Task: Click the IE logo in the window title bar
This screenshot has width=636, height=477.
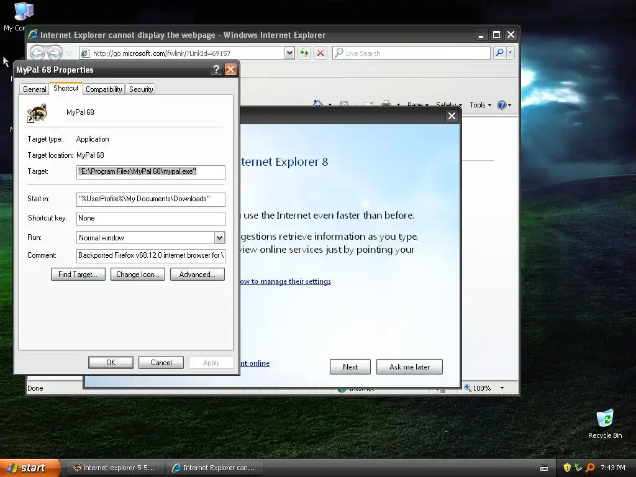Action: [x=34, y=35]
